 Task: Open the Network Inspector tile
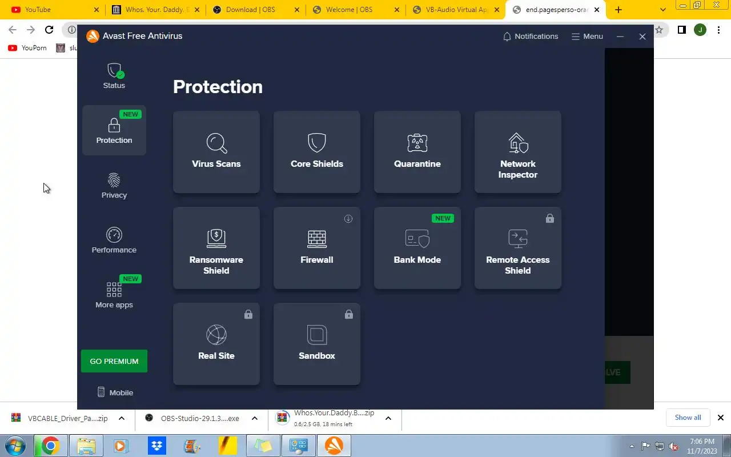tap(518, 152)
